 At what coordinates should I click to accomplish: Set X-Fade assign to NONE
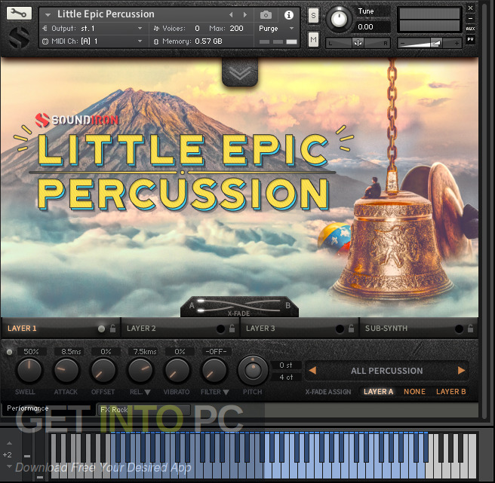[x=414, y=392]
